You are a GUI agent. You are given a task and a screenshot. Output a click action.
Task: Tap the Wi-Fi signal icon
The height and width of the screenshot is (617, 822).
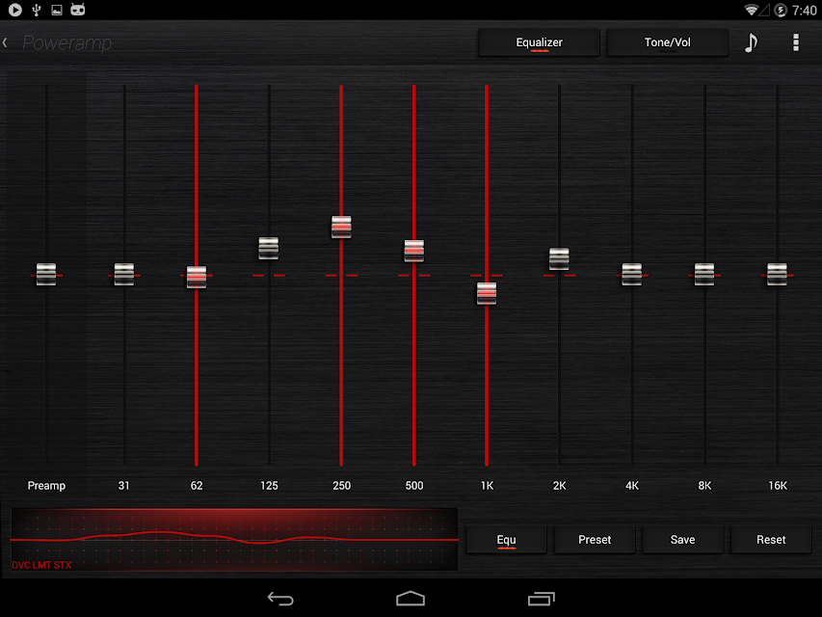(x=752, y=10)
